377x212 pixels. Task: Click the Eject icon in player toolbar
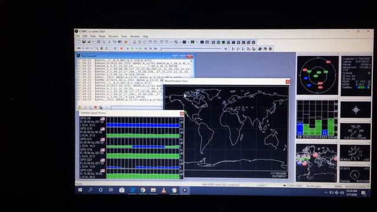click(x=115, y=48)
